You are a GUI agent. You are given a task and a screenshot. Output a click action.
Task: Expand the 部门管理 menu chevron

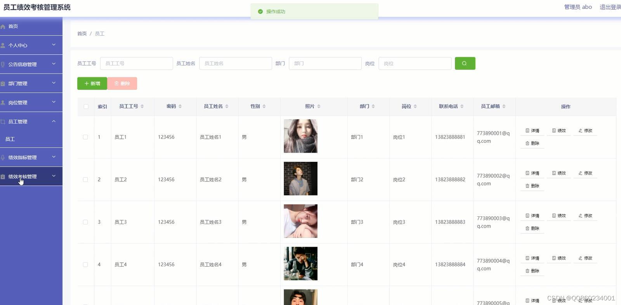[54, 83]
